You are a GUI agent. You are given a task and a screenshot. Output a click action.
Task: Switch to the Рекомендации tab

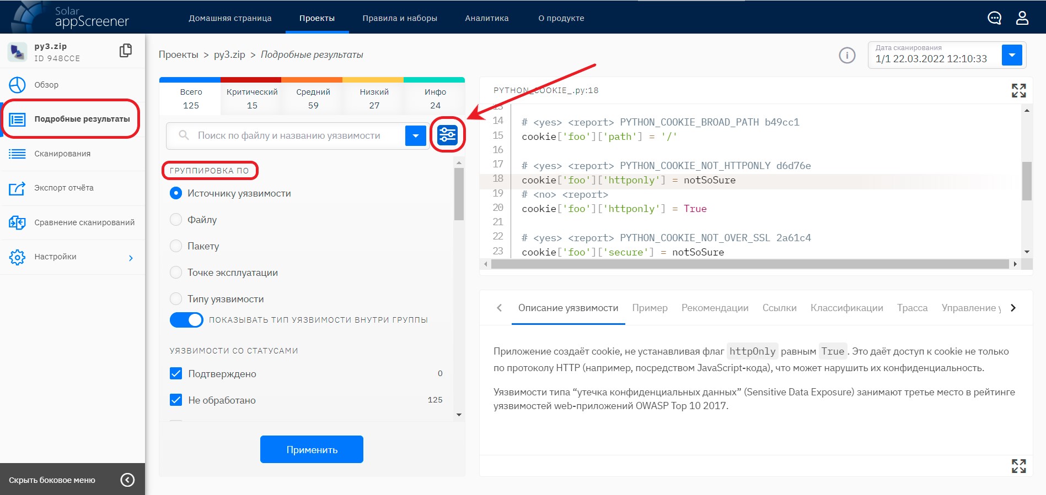click(715, 308)
